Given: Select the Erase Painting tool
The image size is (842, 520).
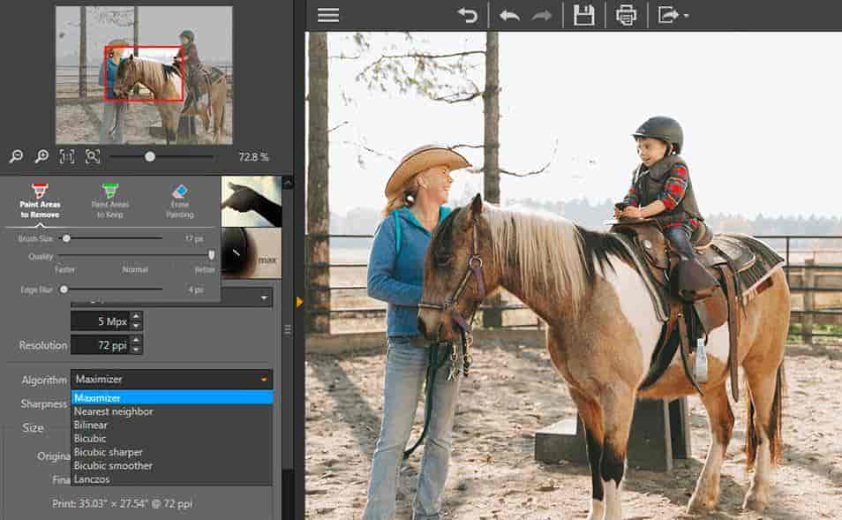Looking at the screenshot, I should 179,200.
